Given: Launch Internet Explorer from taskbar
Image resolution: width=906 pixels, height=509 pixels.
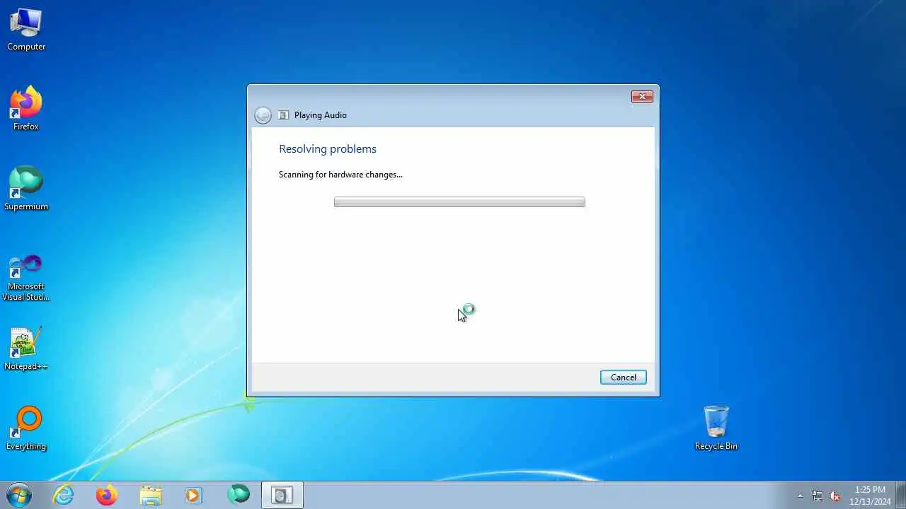Looking at the screenshot, I should coord(64,495).
